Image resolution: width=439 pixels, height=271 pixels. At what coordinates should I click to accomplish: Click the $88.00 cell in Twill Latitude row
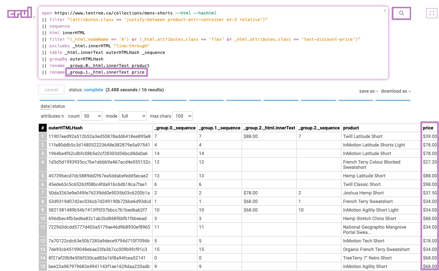coord(269,136)
